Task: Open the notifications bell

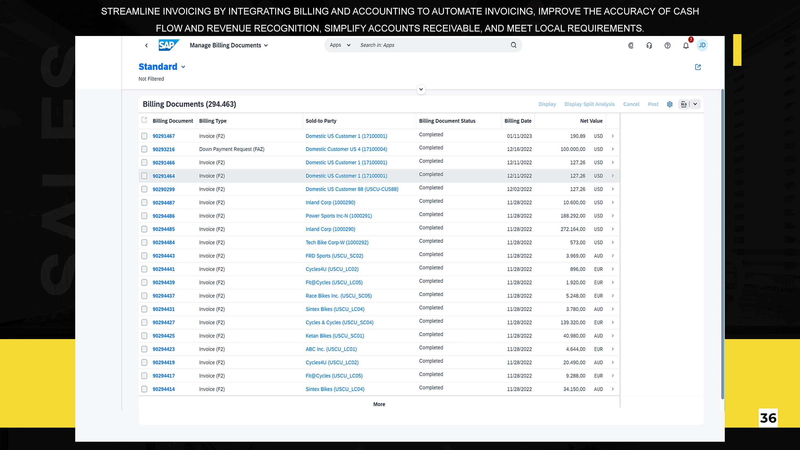Action: pyautogui.click(x=686, y=46)
